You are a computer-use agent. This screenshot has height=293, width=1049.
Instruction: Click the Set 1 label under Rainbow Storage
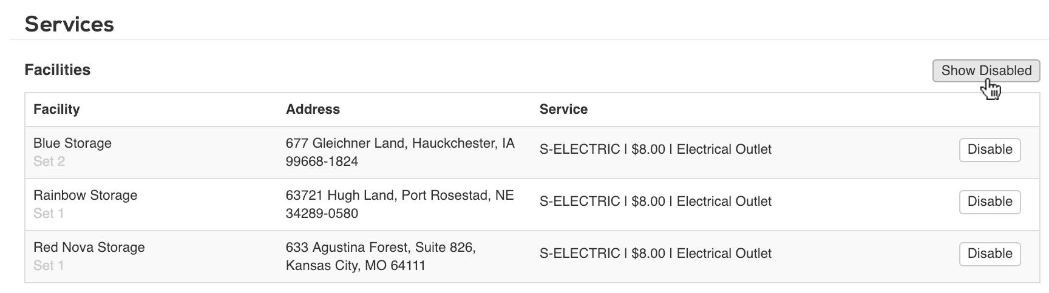click(x=49, y=214)
